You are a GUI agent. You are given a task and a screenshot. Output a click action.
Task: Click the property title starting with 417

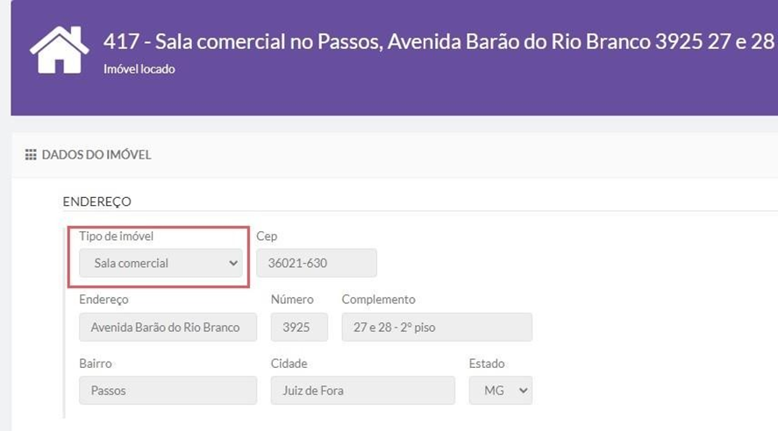coord(439,41)
